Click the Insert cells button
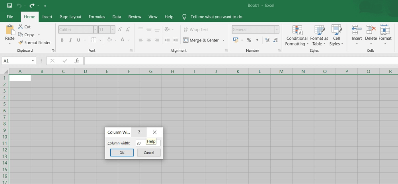Image resolution: width=398 pixels, height=184 pixels. (x=357, y=35)
